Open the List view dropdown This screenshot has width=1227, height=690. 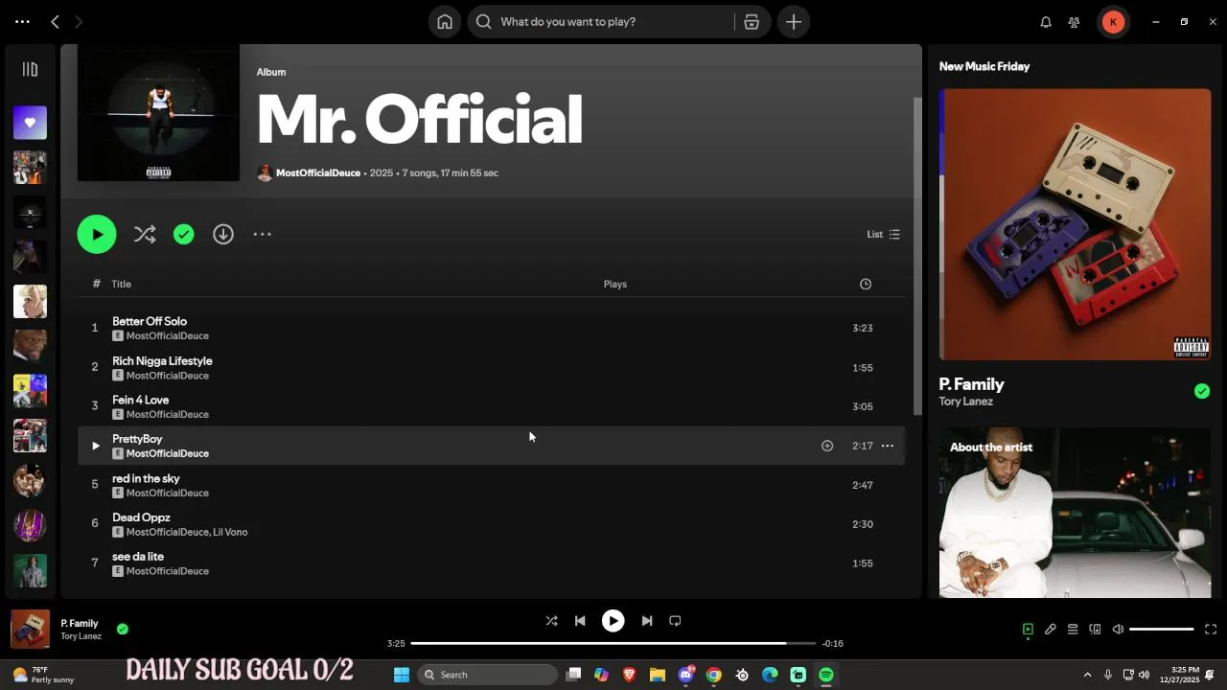click(x=883, y=234)
